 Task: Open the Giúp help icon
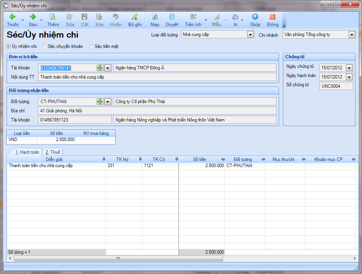click(x=255, y=17)
